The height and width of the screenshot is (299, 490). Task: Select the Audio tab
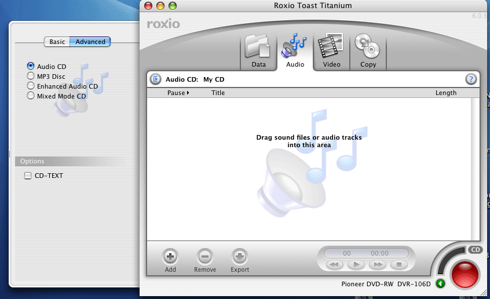(x=295, y=52)
